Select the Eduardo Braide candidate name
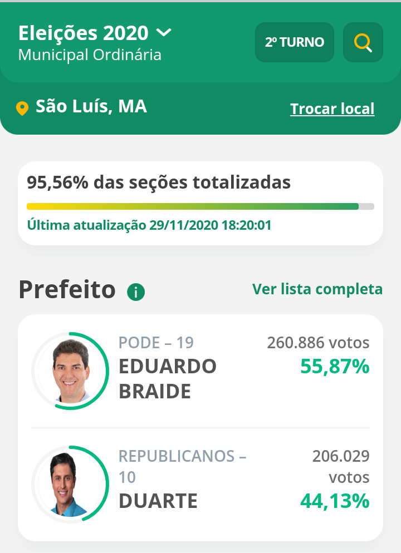401x553 pixels. [x=167, y=379]
